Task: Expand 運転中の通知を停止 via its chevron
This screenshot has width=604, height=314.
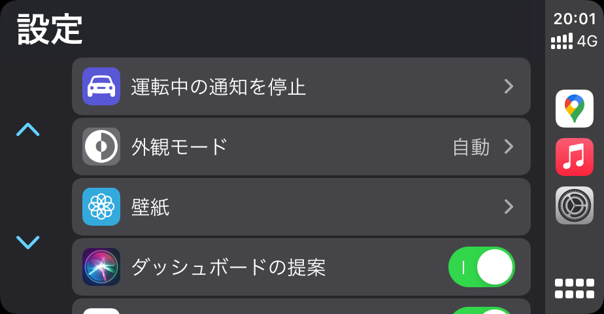Action: (509, 86)
